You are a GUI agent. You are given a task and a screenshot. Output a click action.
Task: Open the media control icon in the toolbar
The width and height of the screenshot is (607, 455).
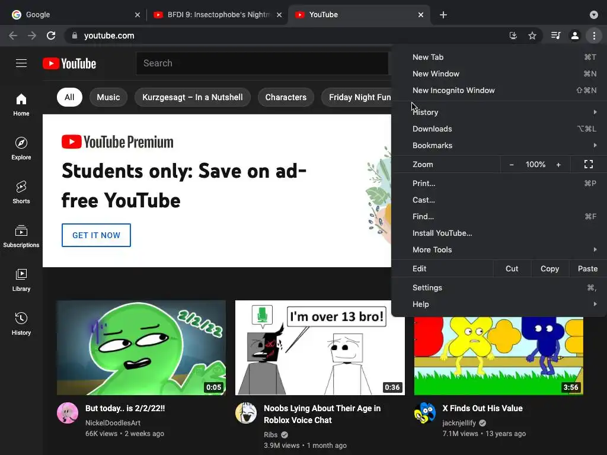555,36
